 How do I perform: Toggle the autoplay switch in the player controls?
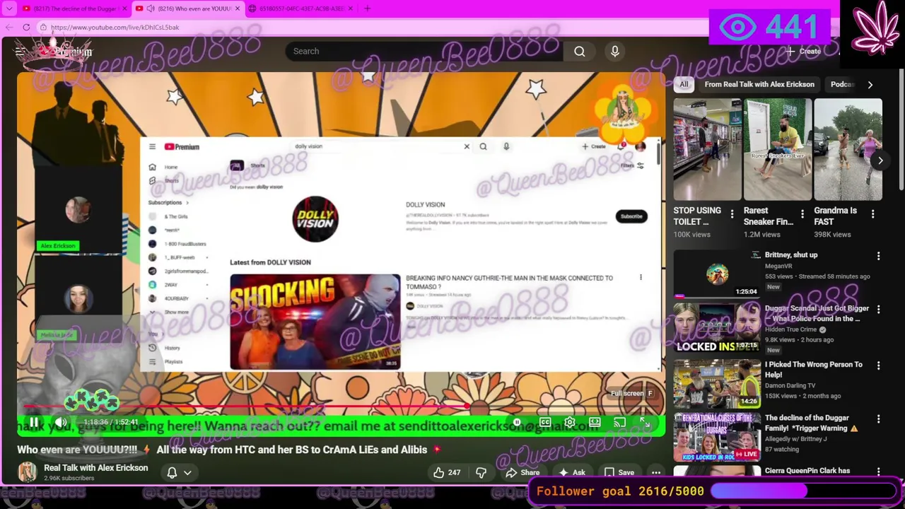click(x=517, y=422)
